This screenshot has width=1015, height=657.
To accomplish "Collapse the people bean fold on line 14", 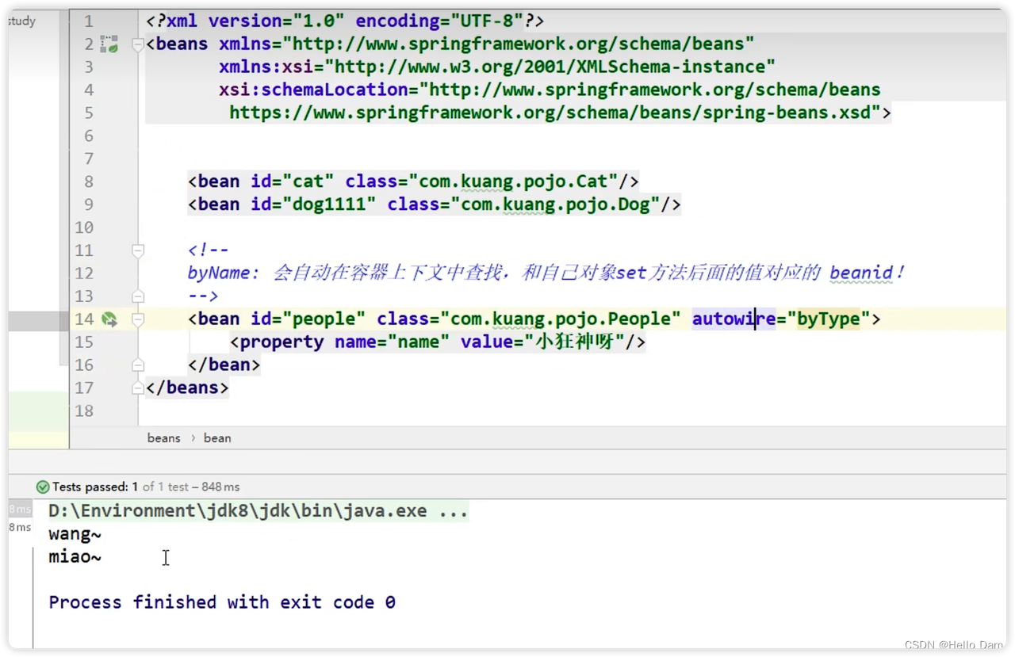I will 137,319.
